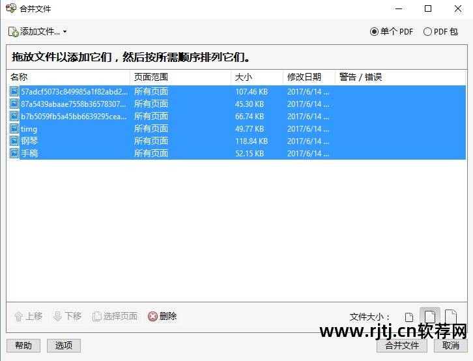
Task: Click the 52.15 KB size cell
Action: (x=250, y=154)
